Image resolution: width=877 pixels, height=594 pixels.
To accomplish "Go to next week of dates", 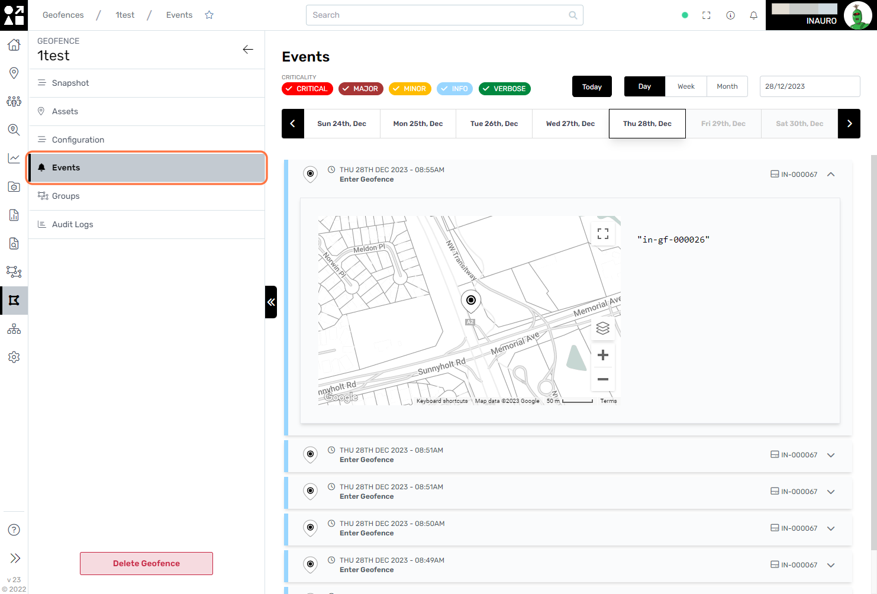I will [x=849, y=124].
